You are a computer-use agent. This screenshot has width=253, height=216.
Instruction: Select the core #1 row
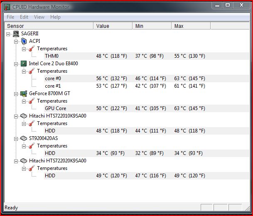click(147, 86)
